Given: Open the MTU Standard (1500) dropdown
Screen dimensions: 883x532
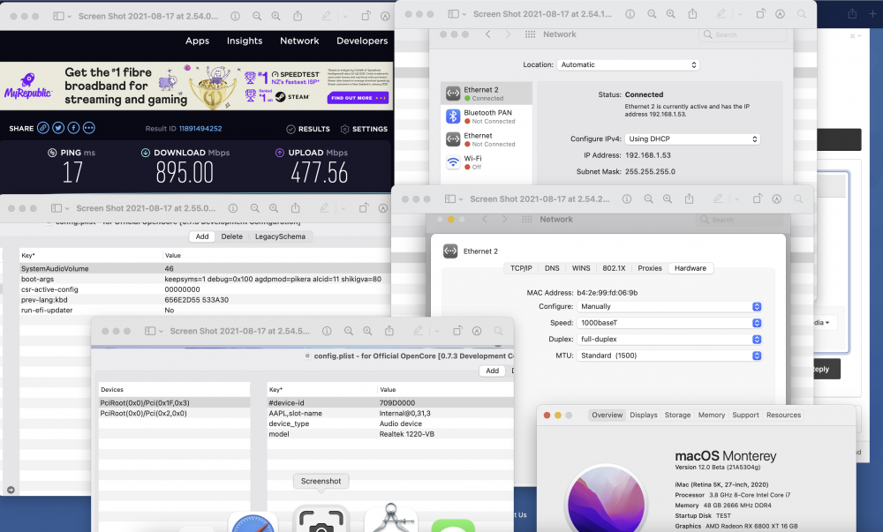Looking at the screenshot, I should click(x=669, y=356).
